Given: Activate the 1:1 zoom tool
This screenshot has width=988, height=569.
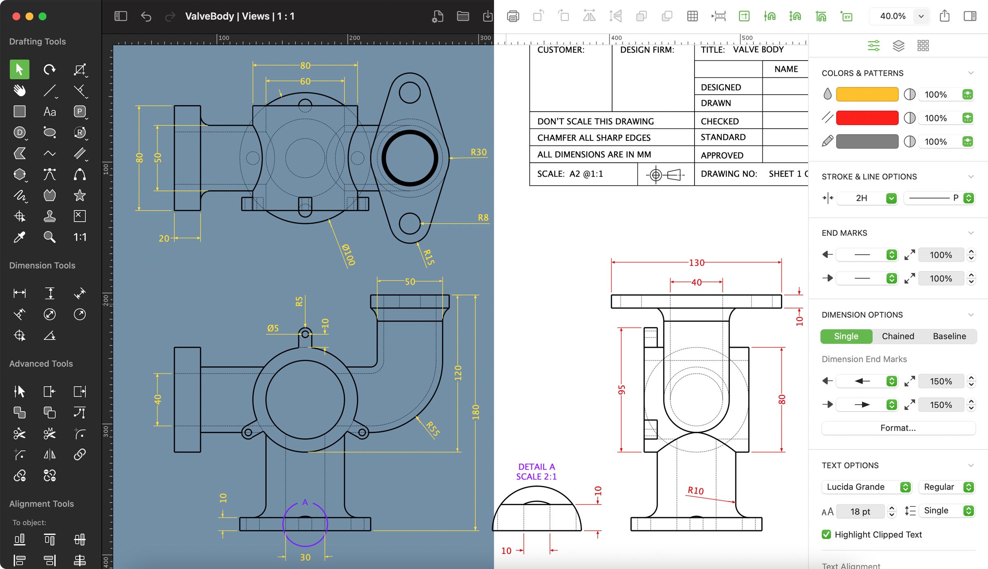Looking at the screenshot, I should click(79, 237).
